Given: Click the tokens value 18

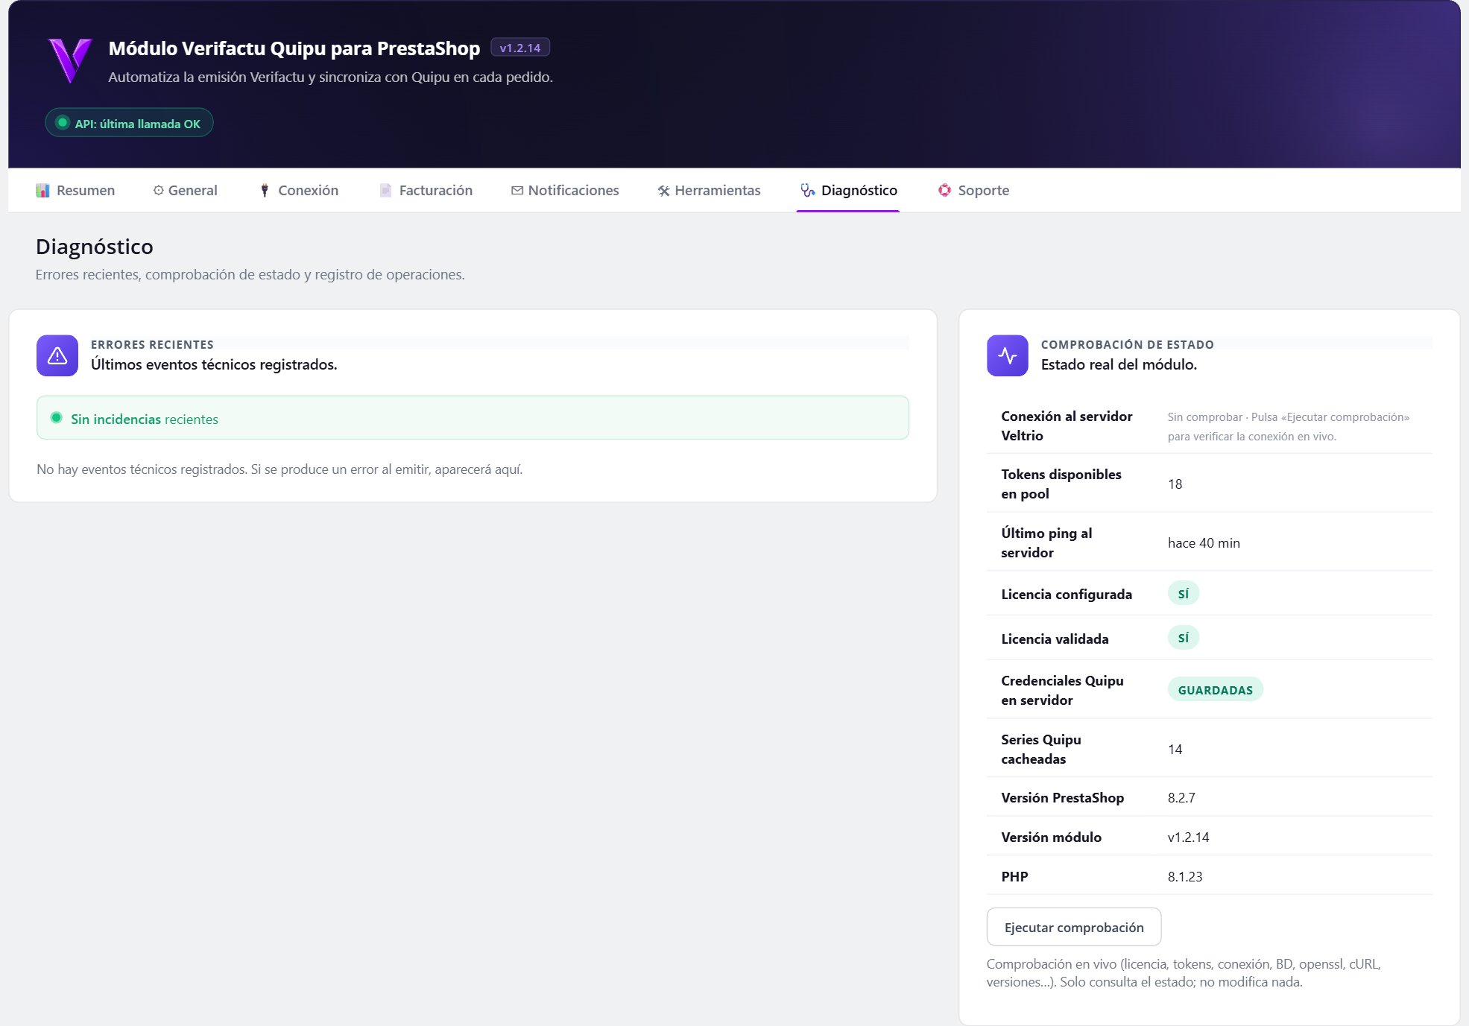Looking at the screenshot, I should 1175,484.
